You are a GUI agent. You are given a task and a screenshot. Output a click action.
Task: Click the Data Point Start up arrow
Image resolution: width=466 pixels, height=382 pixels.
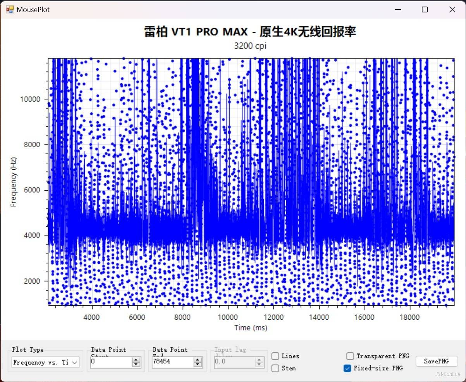tap(136, 360)
